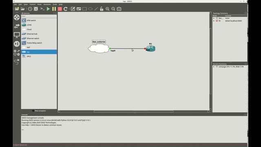This screenshot has width=261, height=147.
Task: Select Ethernet switch in device list
Action: [39, 38]
